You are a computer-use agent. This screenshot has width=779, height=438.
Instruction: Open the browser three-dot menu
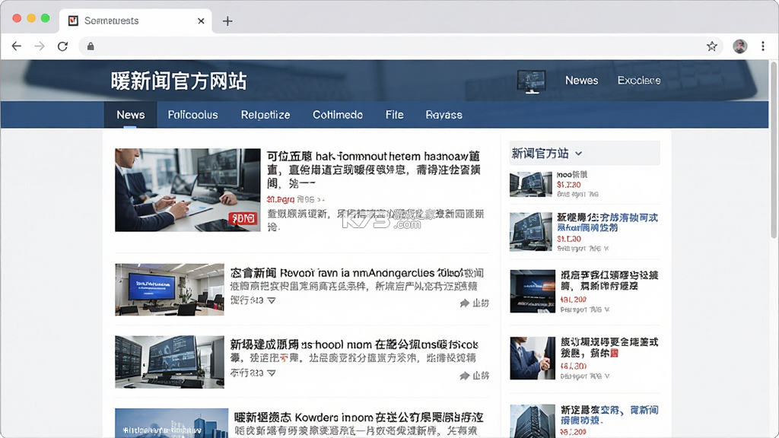coord(763,46)
